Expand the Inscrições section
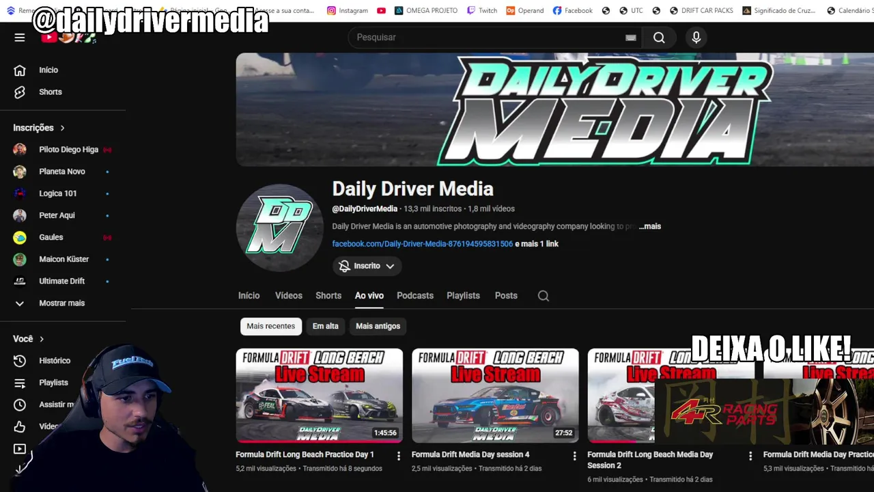This screenshot has height=492, width=874. click(x=39, y=128)
